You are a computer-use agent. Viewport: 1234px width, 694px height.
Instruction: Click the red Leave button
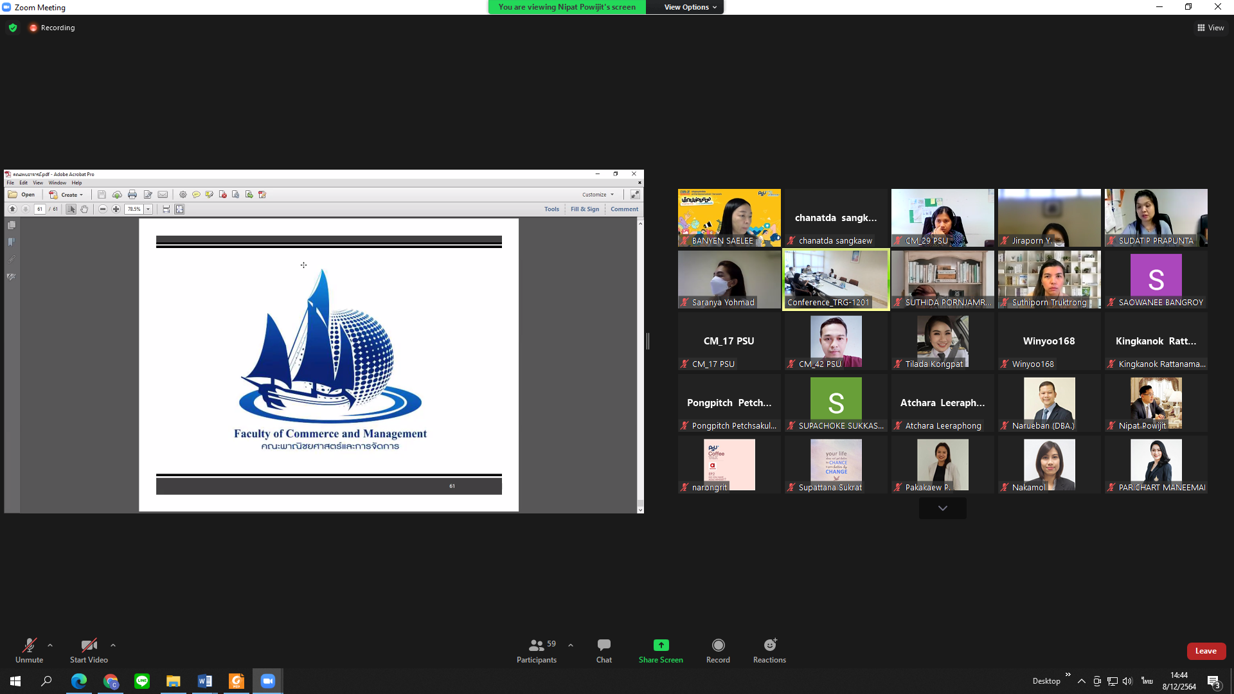click(x=1206, y=651)
